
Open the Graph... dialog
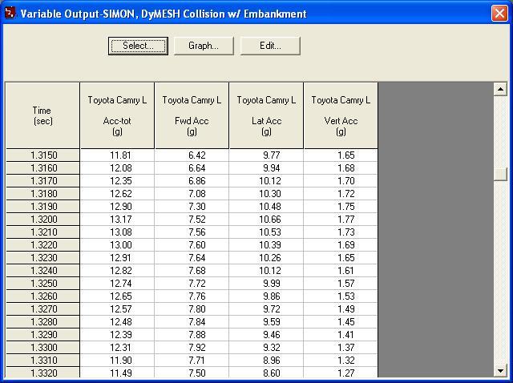coord(204,46)
